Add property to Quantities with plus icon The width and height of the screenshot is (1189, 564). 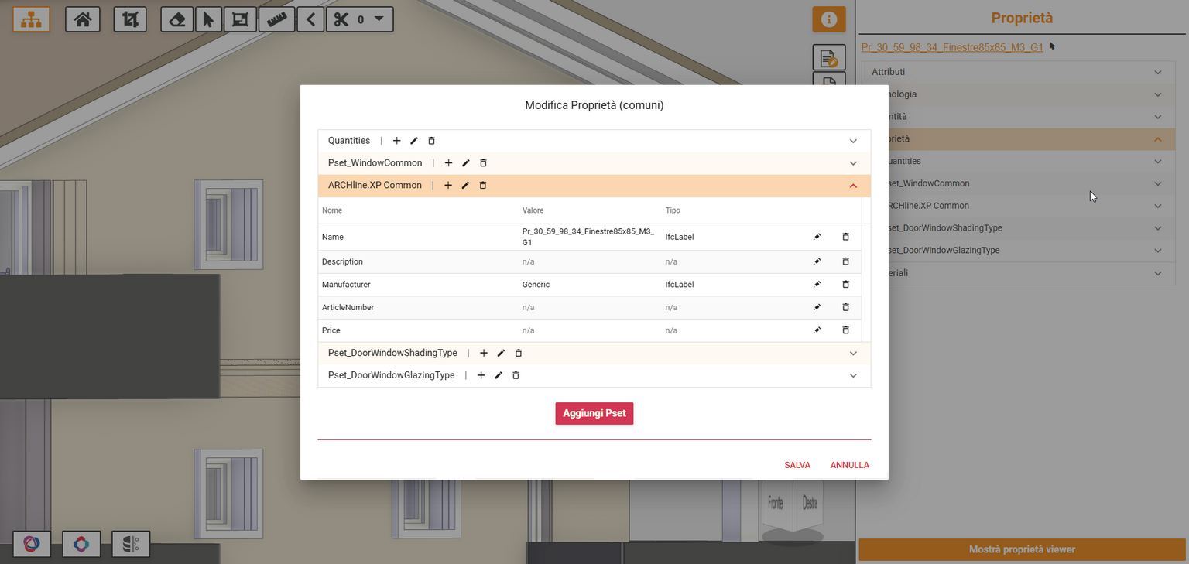(x=397, y=141)
